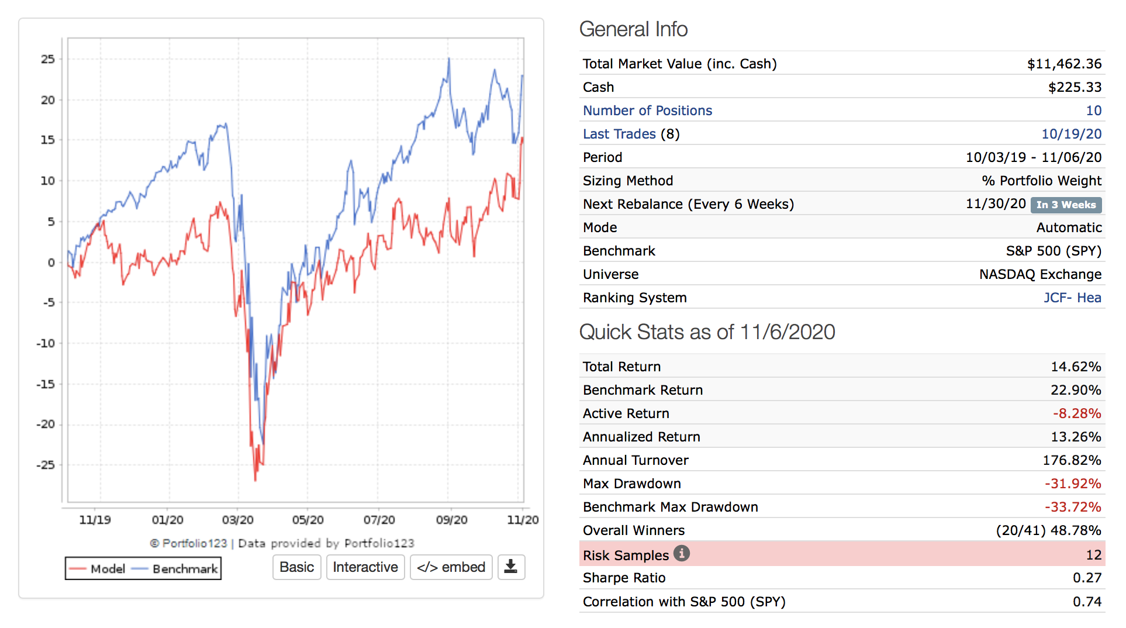
Task: Open the JCF- Hea ranking system
Action: [1072, 298]
